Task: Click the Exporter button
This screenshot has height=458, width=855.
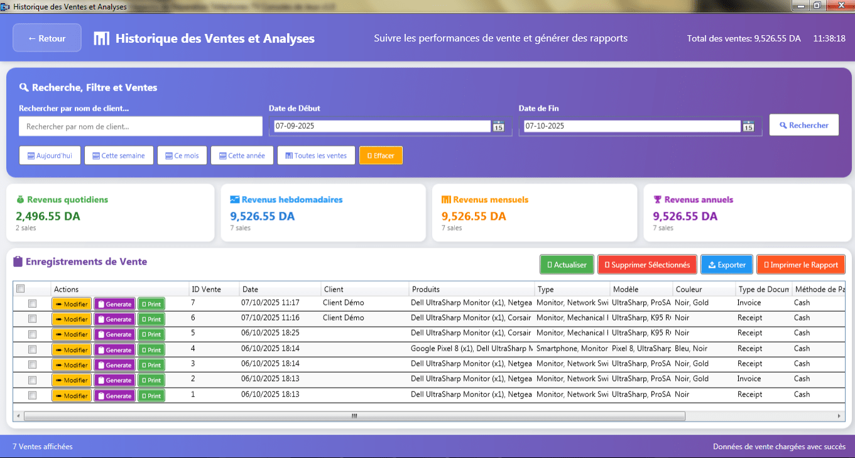Action: point(726,264)
